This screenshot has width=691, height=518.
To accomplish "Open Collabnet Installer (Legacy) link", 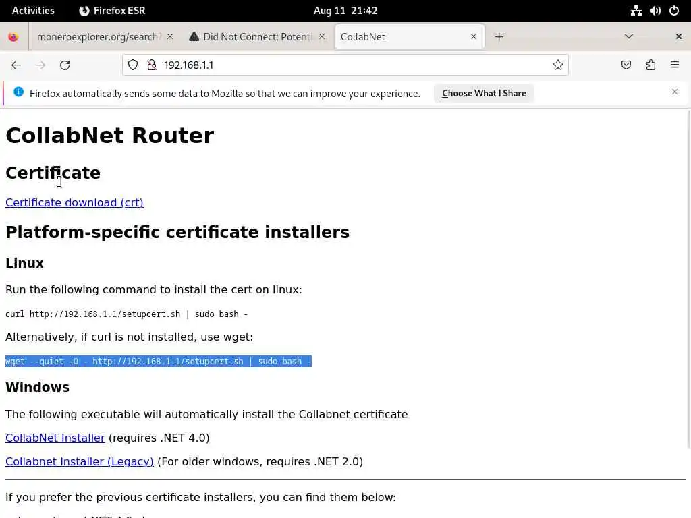I will pyautogui.click(x=80, y=461).
